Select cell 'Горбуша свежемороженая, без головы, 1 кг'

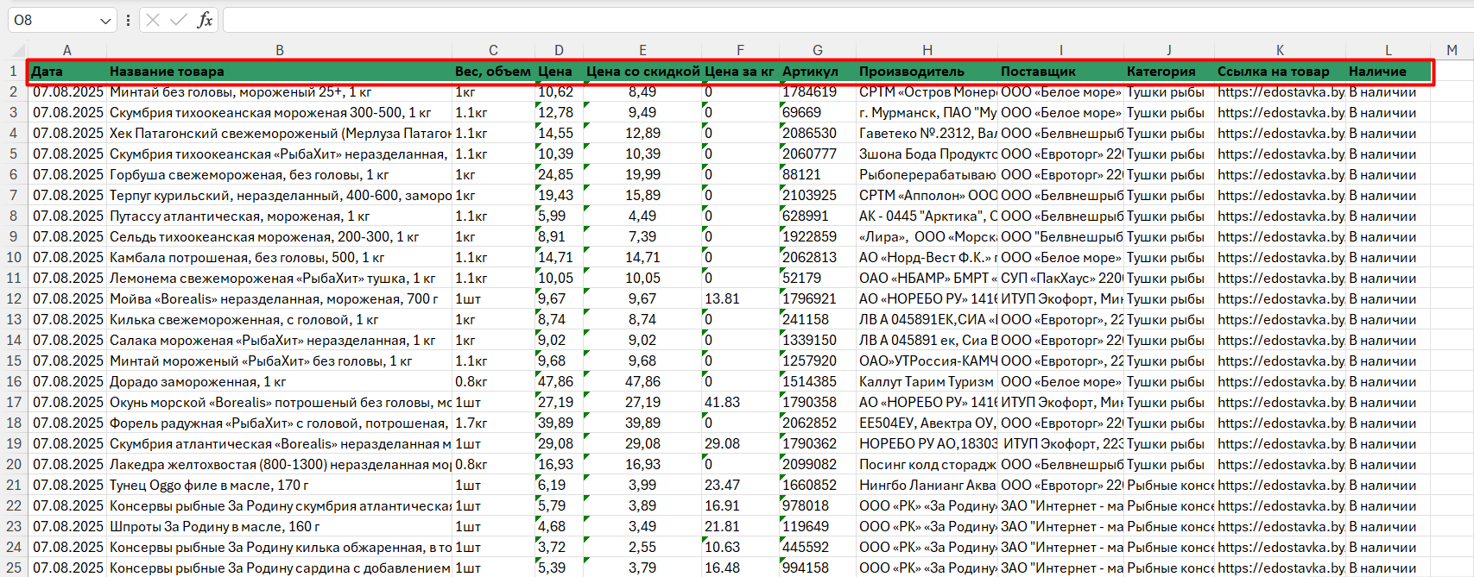[x=280, y=174]
